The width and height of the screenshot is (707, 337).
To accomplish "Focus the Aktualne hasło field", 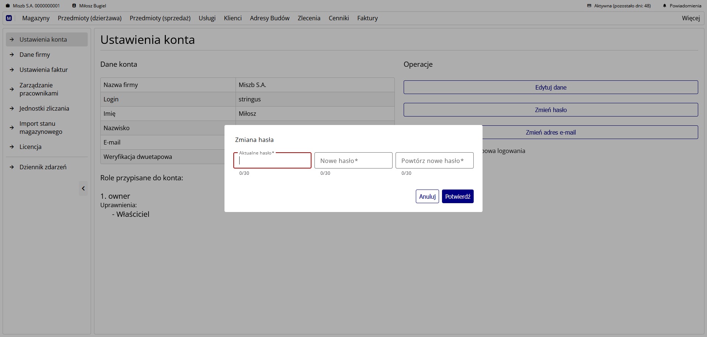I will pyautogui.click(x=272, y=161).
